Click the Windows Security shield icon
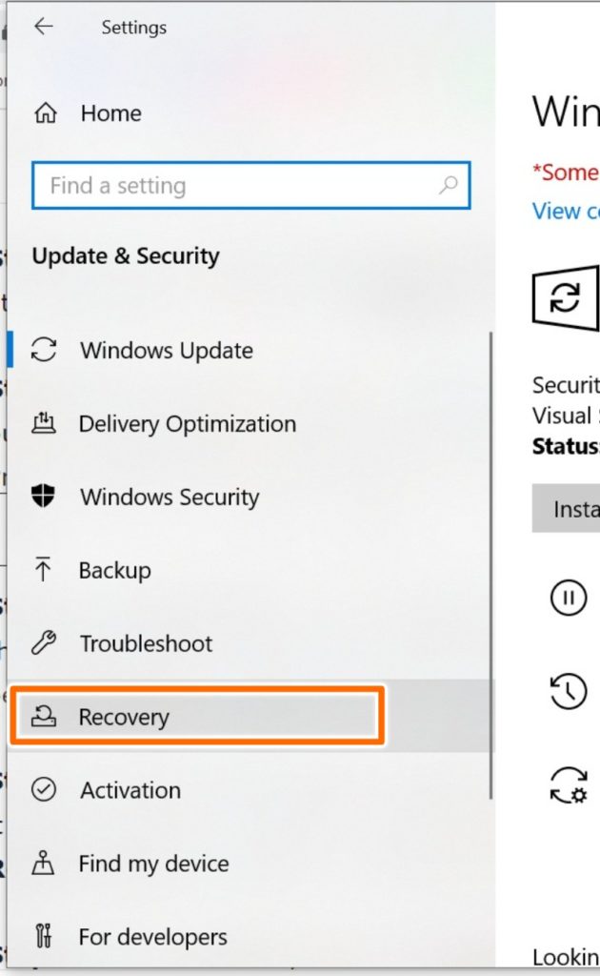600x976 pixels. [44, 497]
